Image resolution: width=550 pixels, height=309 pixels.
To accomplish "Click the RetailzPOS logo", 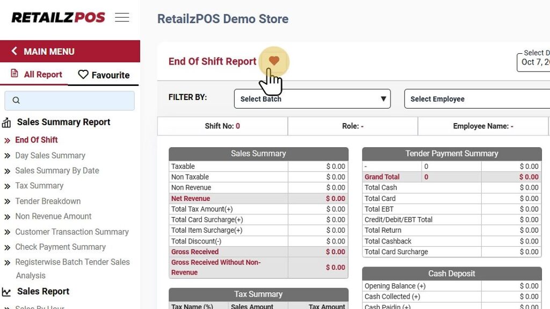I will click(x=58, y=18).
